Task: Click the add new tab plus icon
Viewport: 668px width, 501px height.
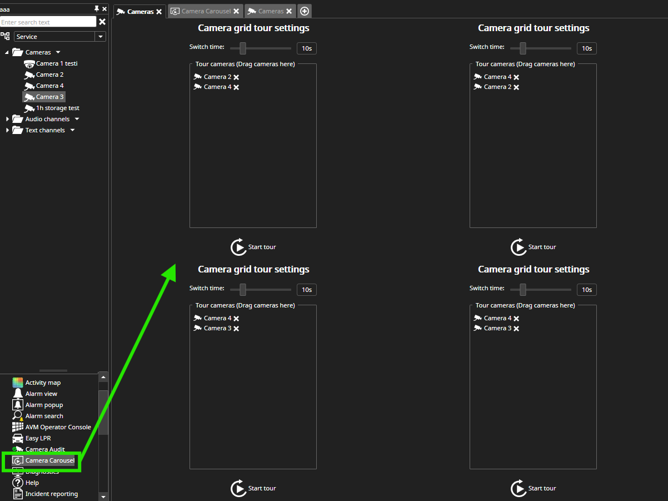Action: tap(305, 11)
